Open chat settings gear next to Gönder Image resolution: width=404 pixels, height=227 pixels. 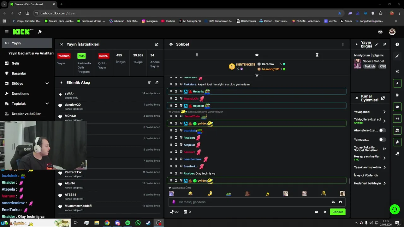click(325, 212)
